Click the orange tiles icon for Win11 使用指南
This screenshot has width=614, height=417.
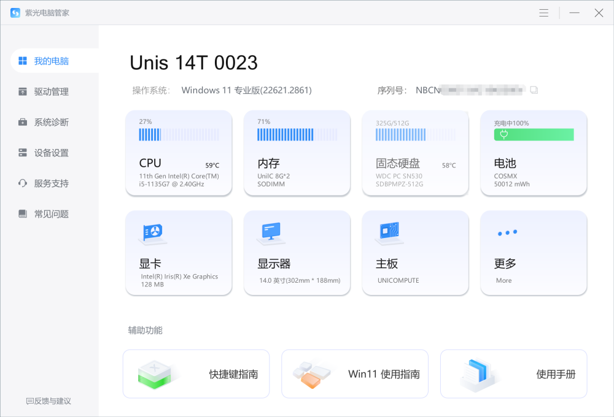pyautogui.click(x=312, y=374)
